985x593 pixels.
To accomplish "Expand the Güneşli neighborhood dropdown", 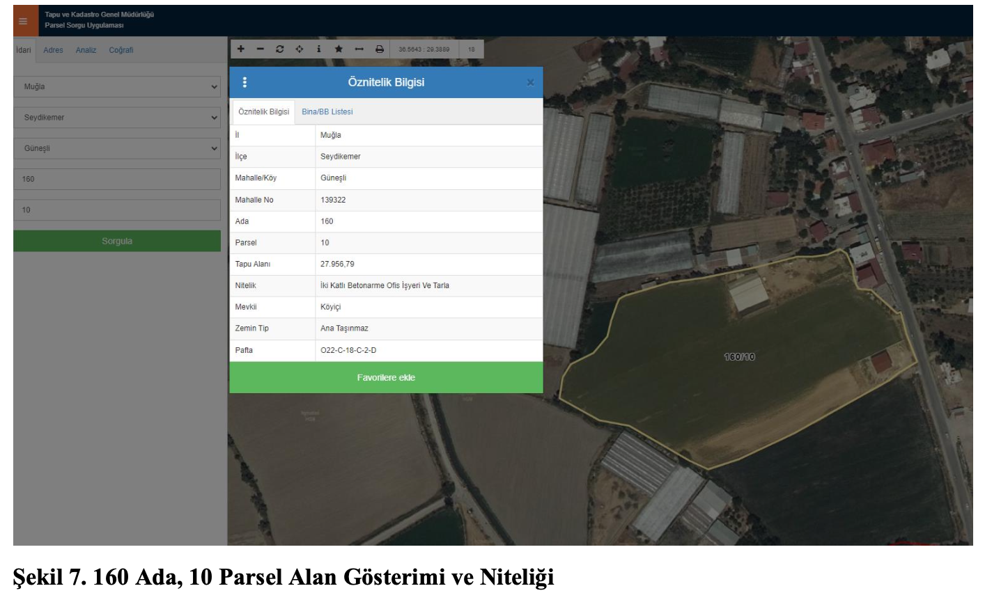I will click(117, 148).
